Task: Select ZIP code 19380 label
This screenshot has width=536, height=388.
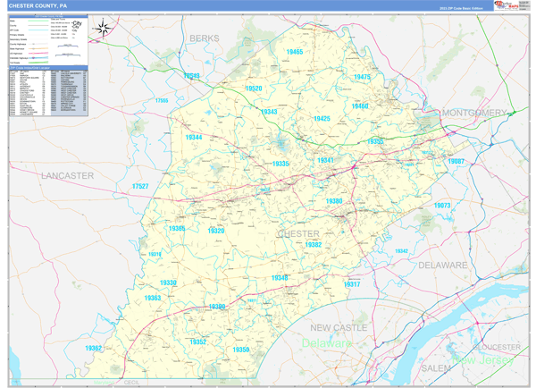Action: coord(333,201)
